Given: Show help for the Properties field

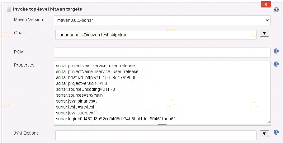Looking at the screenshot, I should (x=276, y=64).
